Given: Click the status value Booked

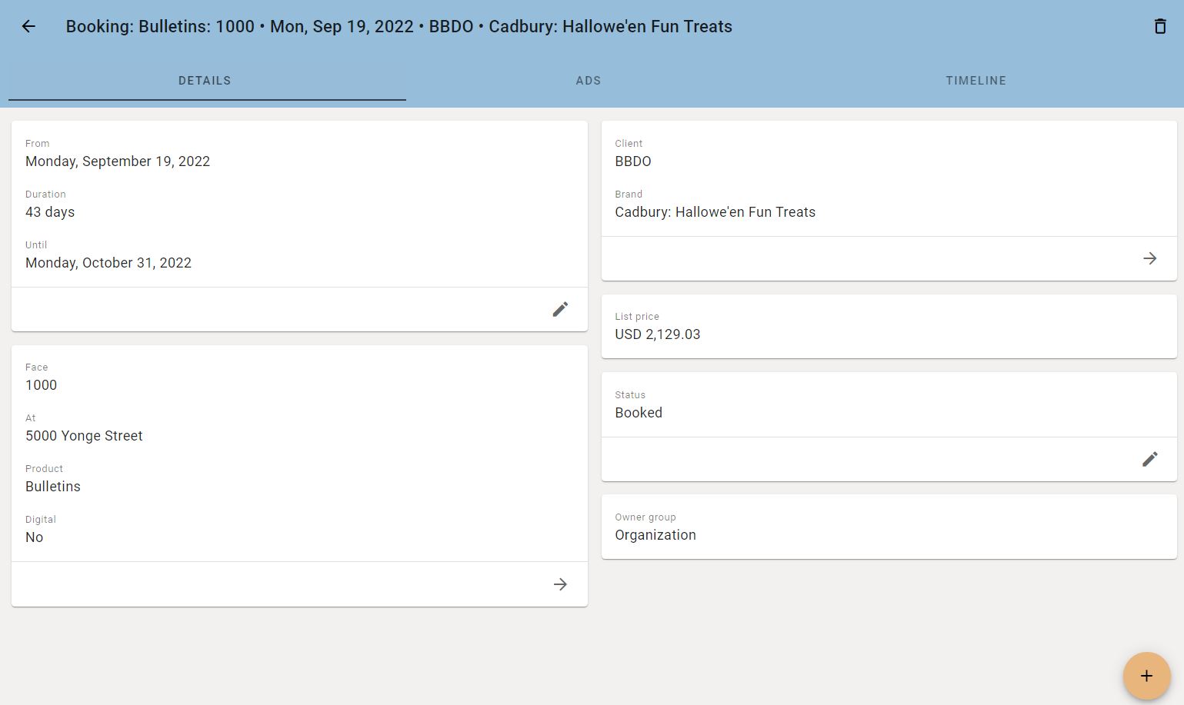Looking at the screenshot, I should 639,413.
